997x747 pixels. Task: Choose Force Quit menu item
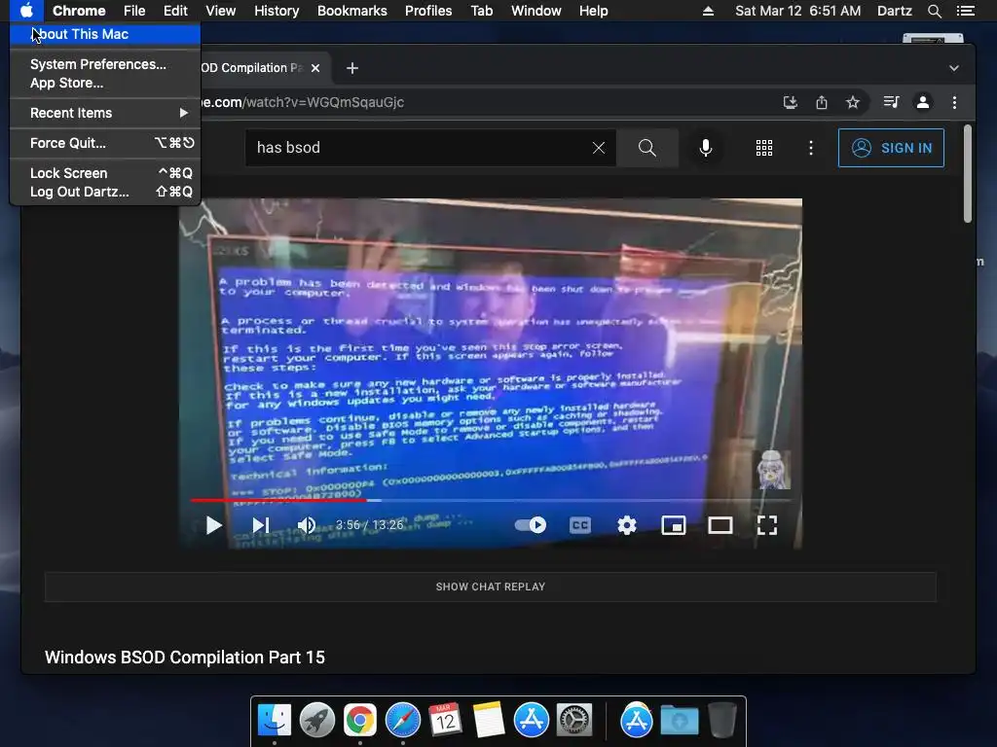click(x=105, y=143)
